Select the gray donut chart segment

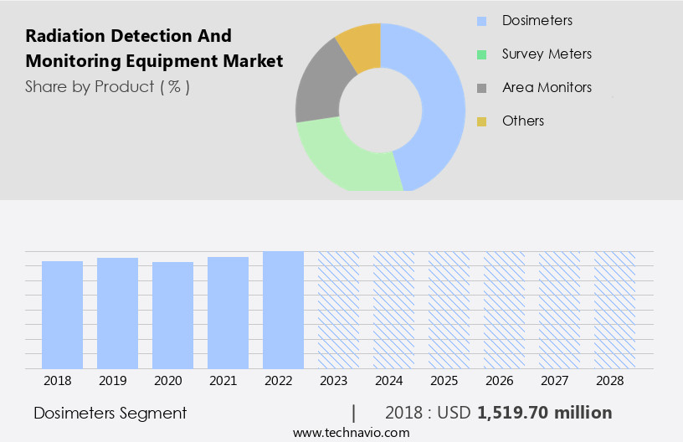tap(316, 92)
